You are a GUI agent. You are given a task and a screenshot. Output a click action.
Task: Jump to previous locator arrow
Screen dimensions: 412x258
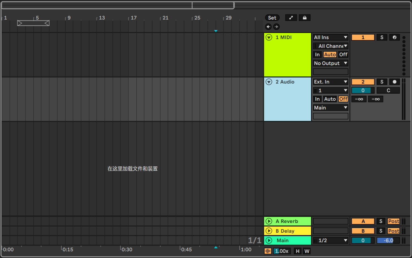coord(268,27)
